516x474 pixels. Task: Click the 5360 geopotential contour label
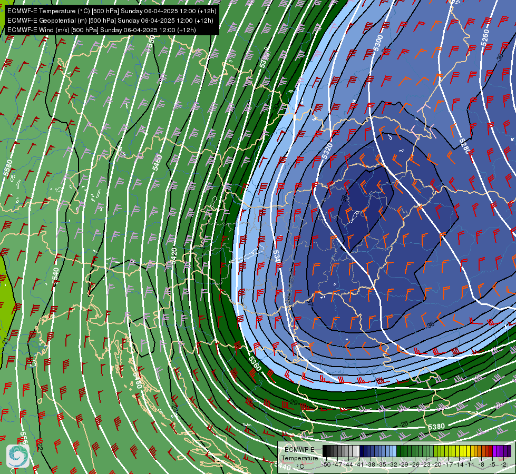[x=255, y=363]
